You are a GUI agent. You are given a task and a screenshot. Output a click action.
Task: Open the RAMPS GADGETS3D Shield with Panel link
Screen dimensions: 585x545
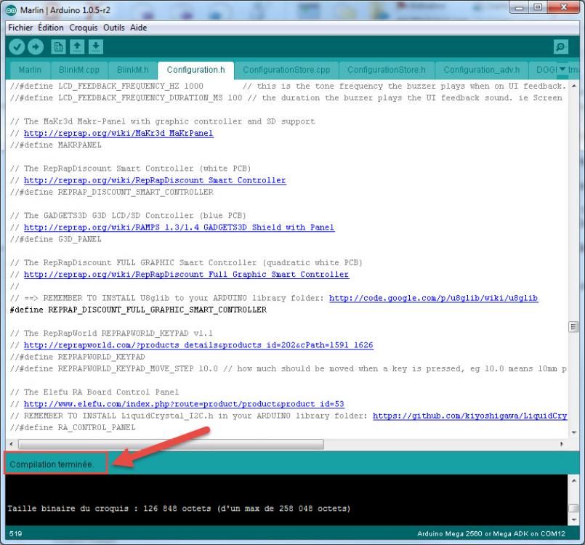[179, 227]
